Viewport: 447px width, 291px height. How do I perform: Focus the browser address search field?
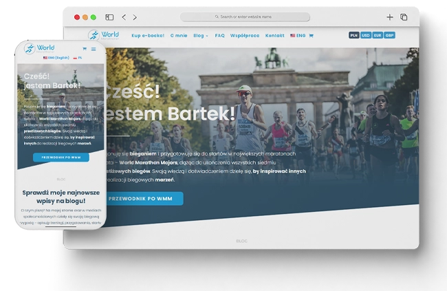tap(245, 17)
